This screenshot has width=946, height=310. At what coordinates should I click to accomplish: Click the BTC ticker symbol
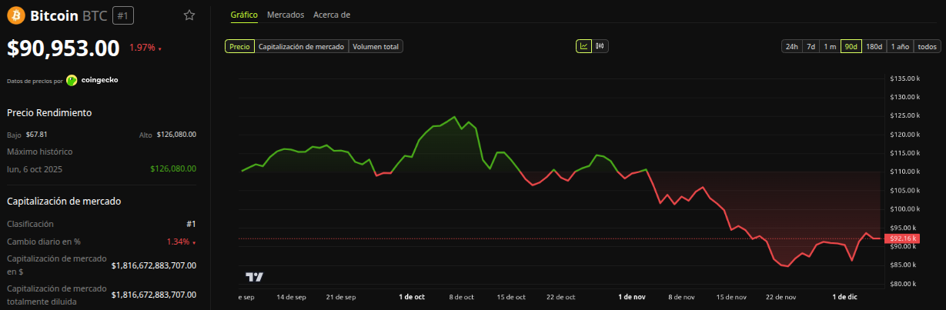pos(94,15)
